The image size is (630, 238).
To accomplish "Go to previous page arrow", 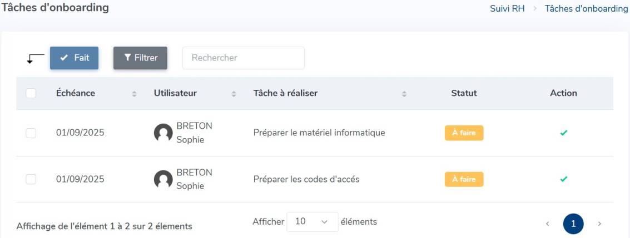I will click(547, 224).
